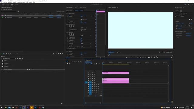Toggle the Reverse checkbox under Track Matte Key

tap(81, 31)
